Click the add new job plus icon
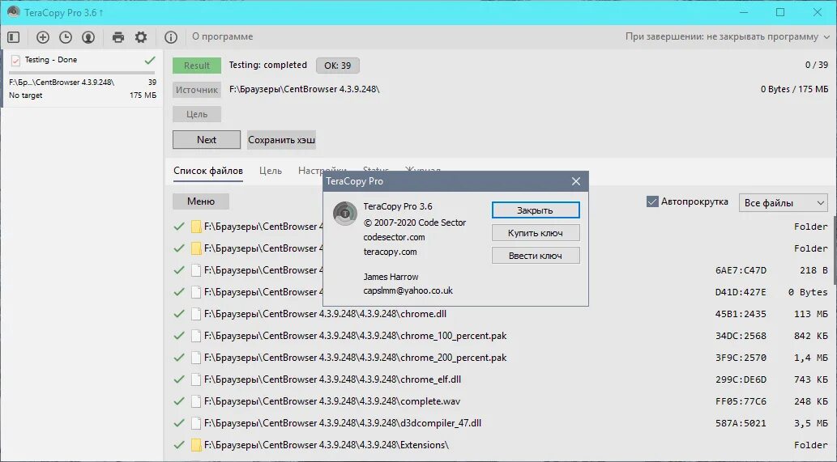837x462 pixels. [x=43, y=36]
